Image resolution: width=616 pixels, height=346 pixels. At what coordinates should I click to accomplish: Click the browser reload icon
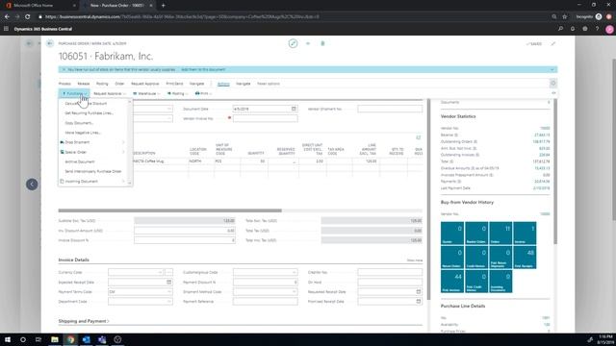(27, 16)
